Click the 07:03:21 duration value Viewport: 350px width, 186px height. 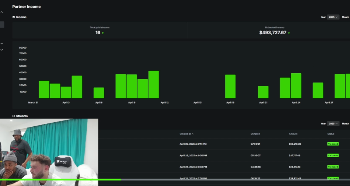(255, 144)
